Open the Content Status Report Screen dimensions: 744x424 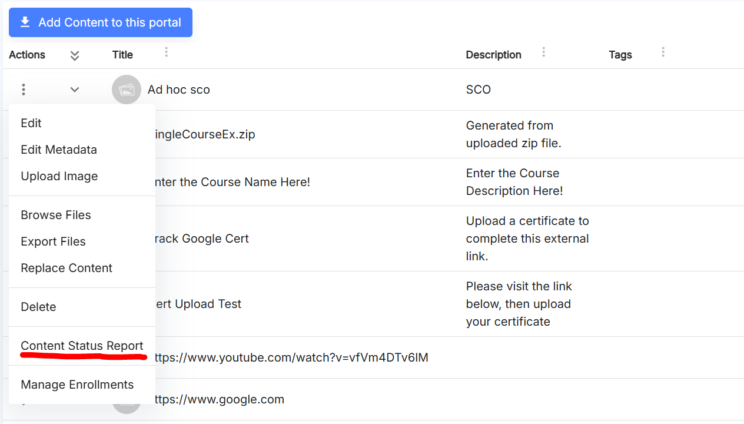(82, 346)
